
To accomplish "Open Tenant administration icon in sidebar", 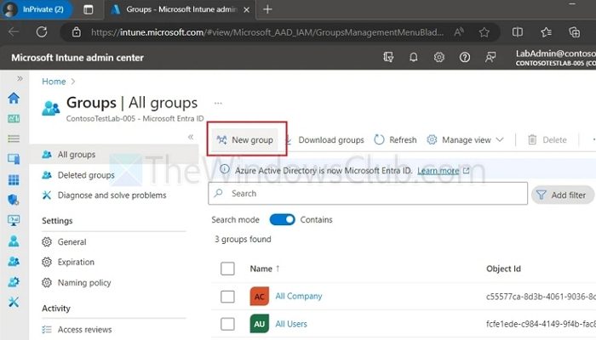I will pos(14,281).
